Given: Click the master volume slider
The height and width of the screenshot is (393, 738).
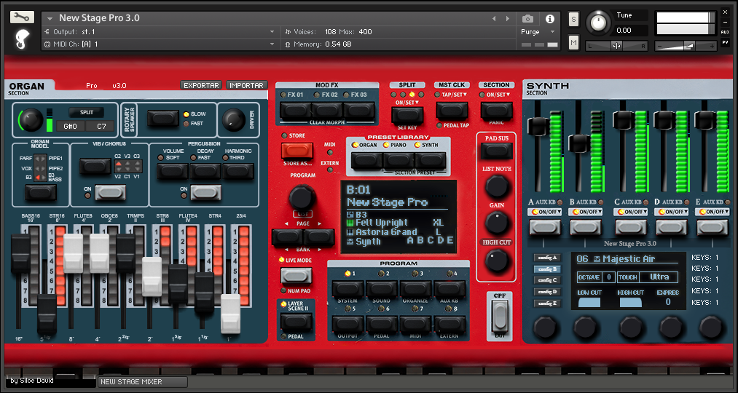Looking at the screenshot, I should pyautogui.click(x=687, y=46).
